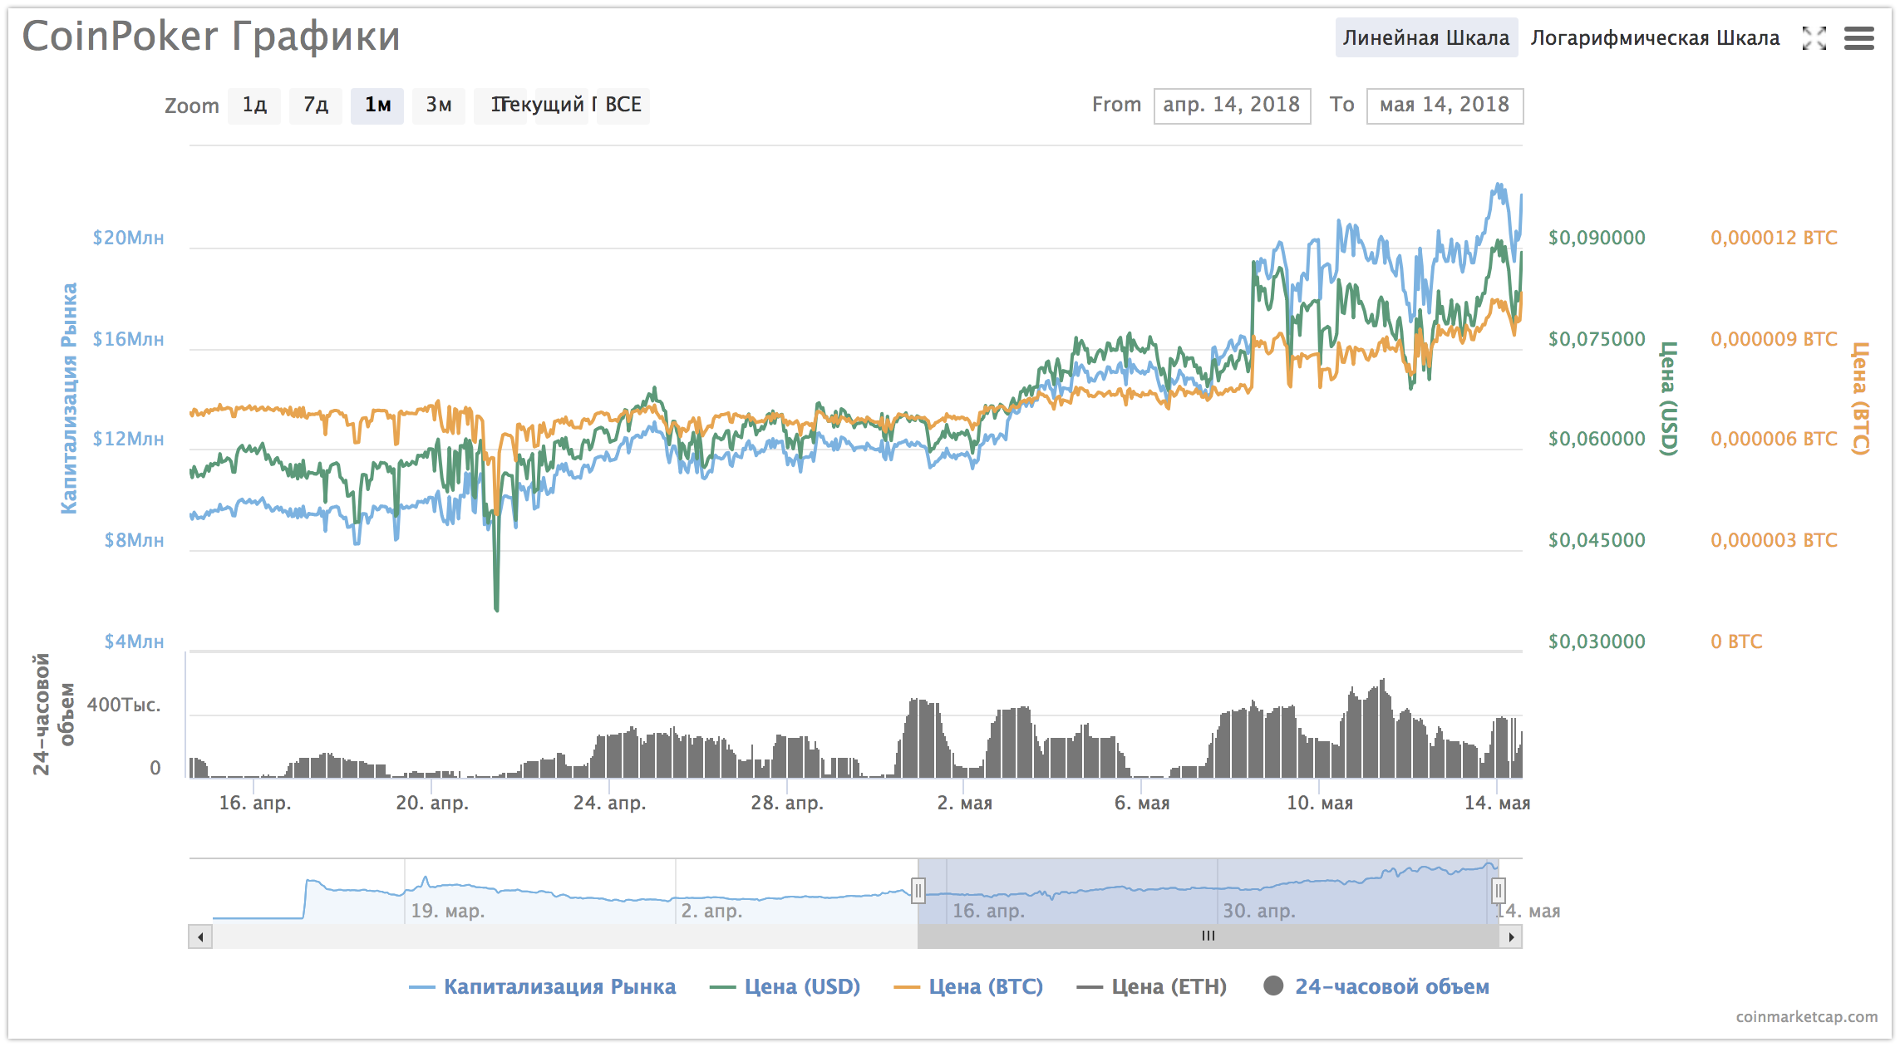Click the $20Млн axis label
1900x1047 pixels.
tap(129, 238)
